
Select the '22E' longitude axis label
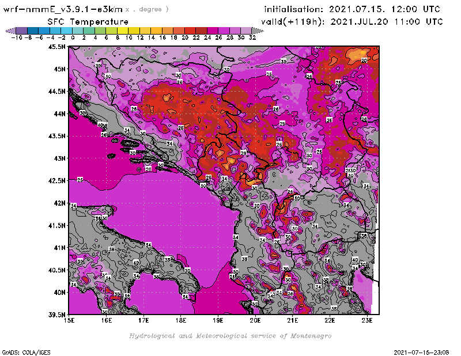pos(330,320)
